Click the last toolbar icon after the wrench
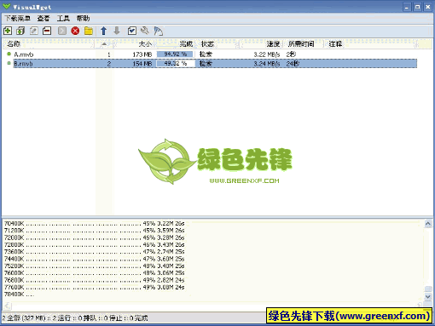435x326 pixels. pyautogui.click(x=159, y=31)
